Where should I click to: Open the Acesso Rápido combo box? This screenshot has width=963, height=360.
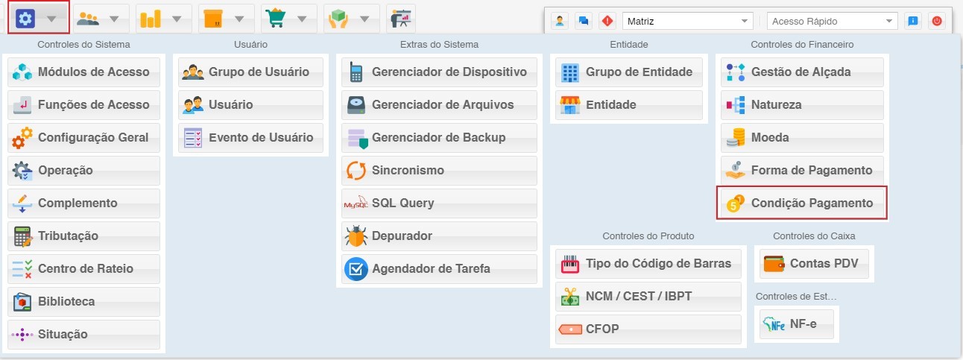click(831, 22)
